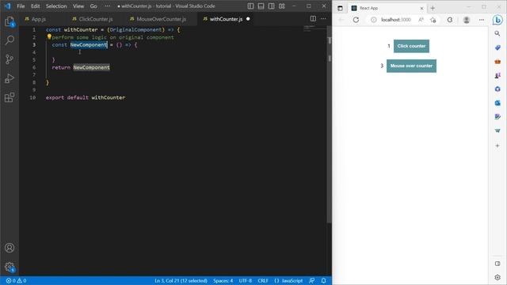Toggle the bottom panel layout icon
Screen dimensions: 507x285
(261, 6)
